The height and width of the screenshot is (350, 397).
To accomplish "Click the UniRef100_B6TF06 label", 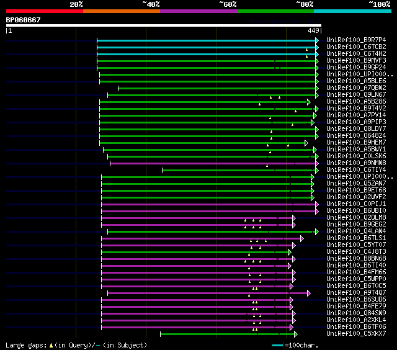I will 356,327.
